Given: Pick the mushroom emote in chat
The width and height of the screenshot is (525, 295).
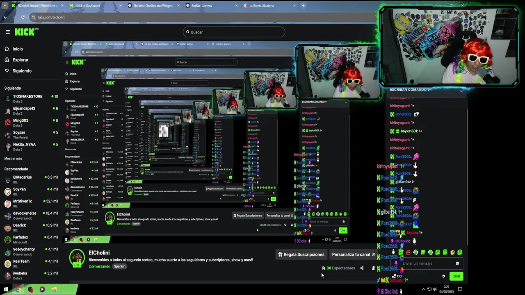Looking at the screenshot, I should pyautogui.click(x=452, y=252).
